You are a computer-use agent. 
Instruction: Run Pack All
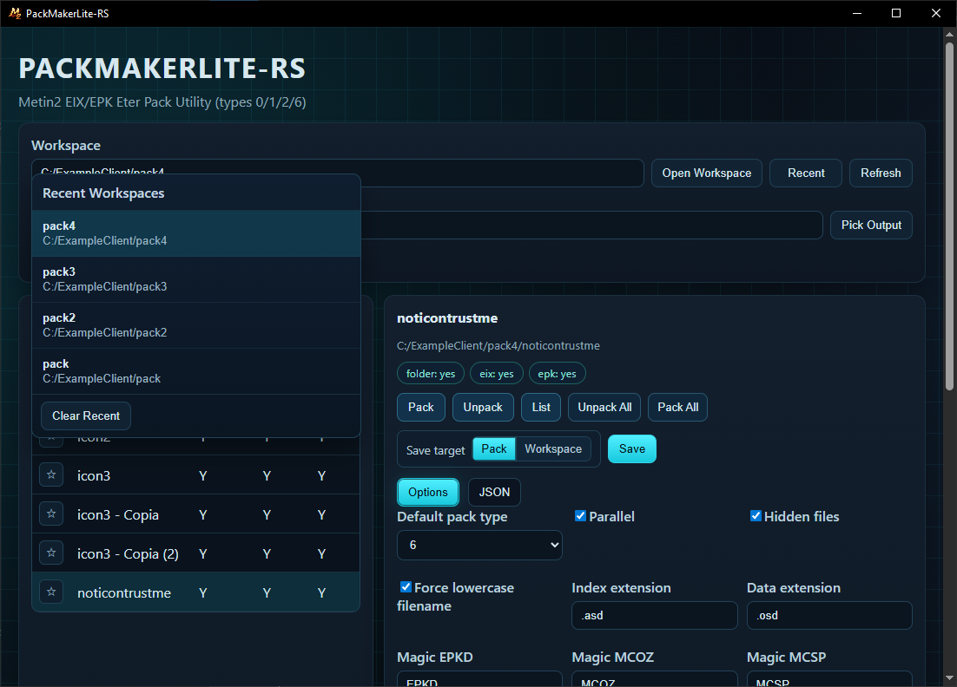(677, 407)
